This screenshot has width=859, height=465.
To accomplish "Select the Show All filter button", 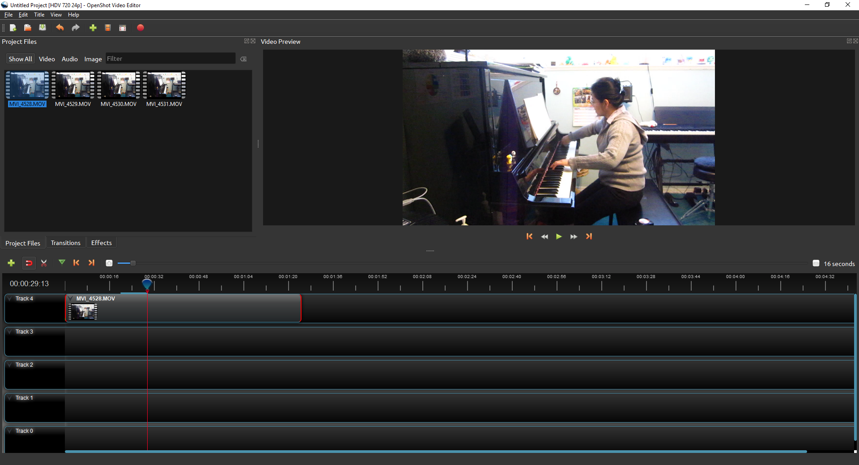I will tap(20, 59).
